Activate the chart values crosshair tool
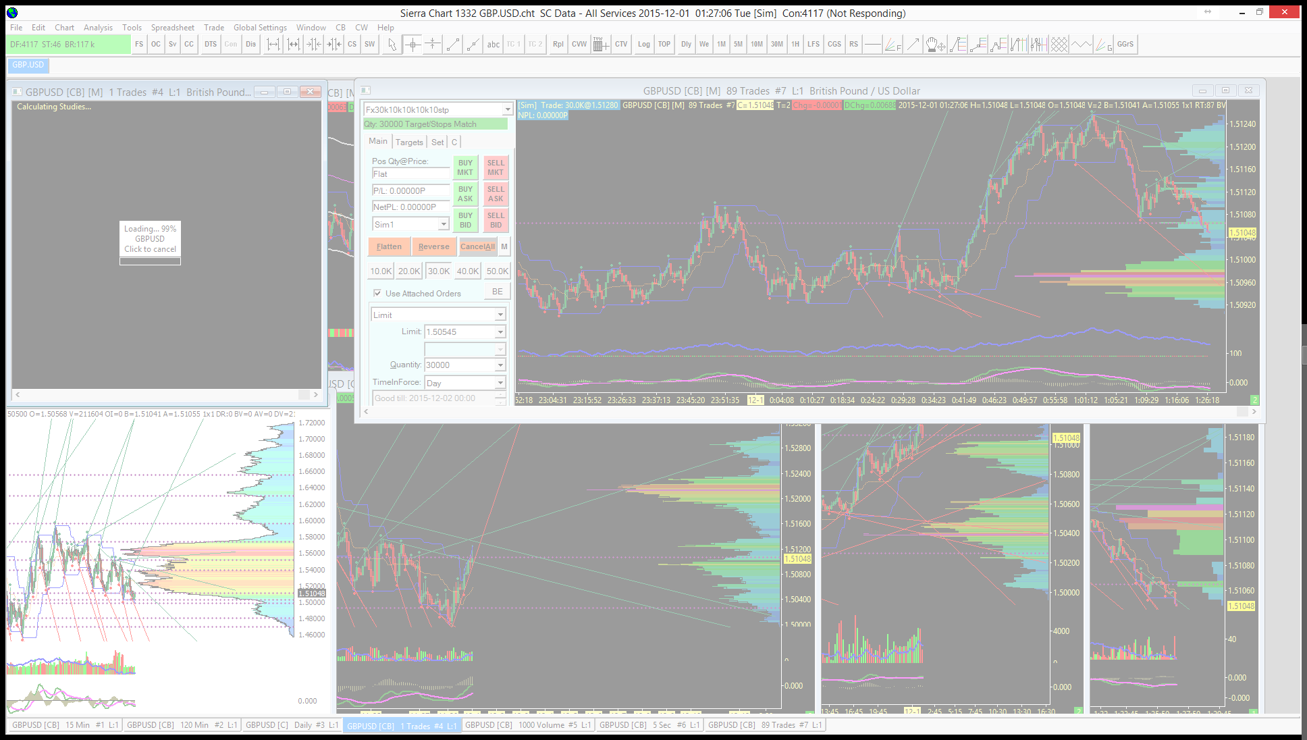Image resolution: width=1307 pixels, height=740 pixels. [412, 45]
